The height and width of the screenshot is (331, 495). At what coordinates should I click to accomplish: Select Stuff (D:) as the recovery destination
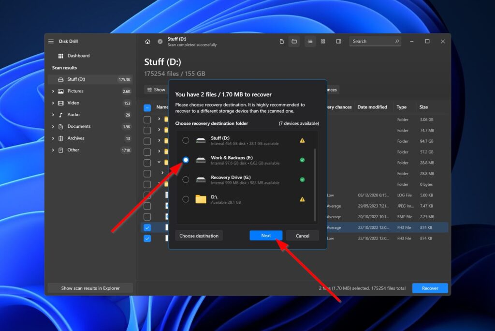(x=186, y=140)
